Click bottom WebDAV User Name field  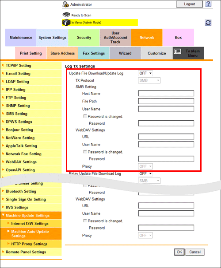pyautogui.click(x=166, y=213)
